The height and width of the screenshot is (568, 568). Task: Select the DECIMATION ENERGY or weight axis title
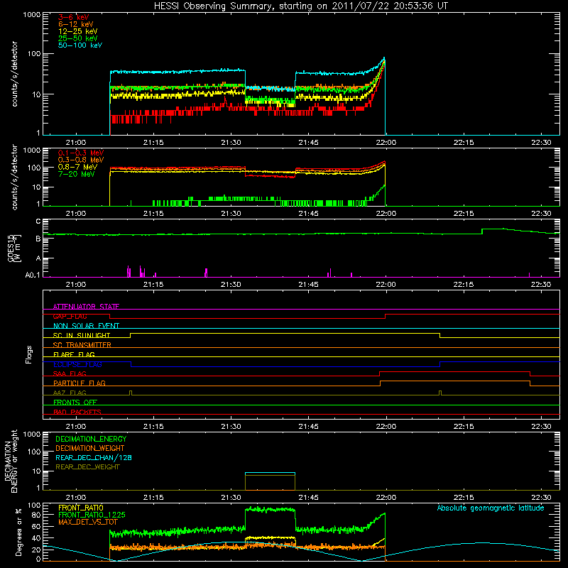click(11, 461)
